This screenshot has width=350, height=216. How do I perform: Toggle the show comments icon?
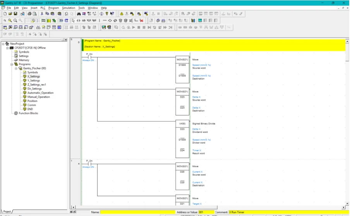click(x=33, y=20)
